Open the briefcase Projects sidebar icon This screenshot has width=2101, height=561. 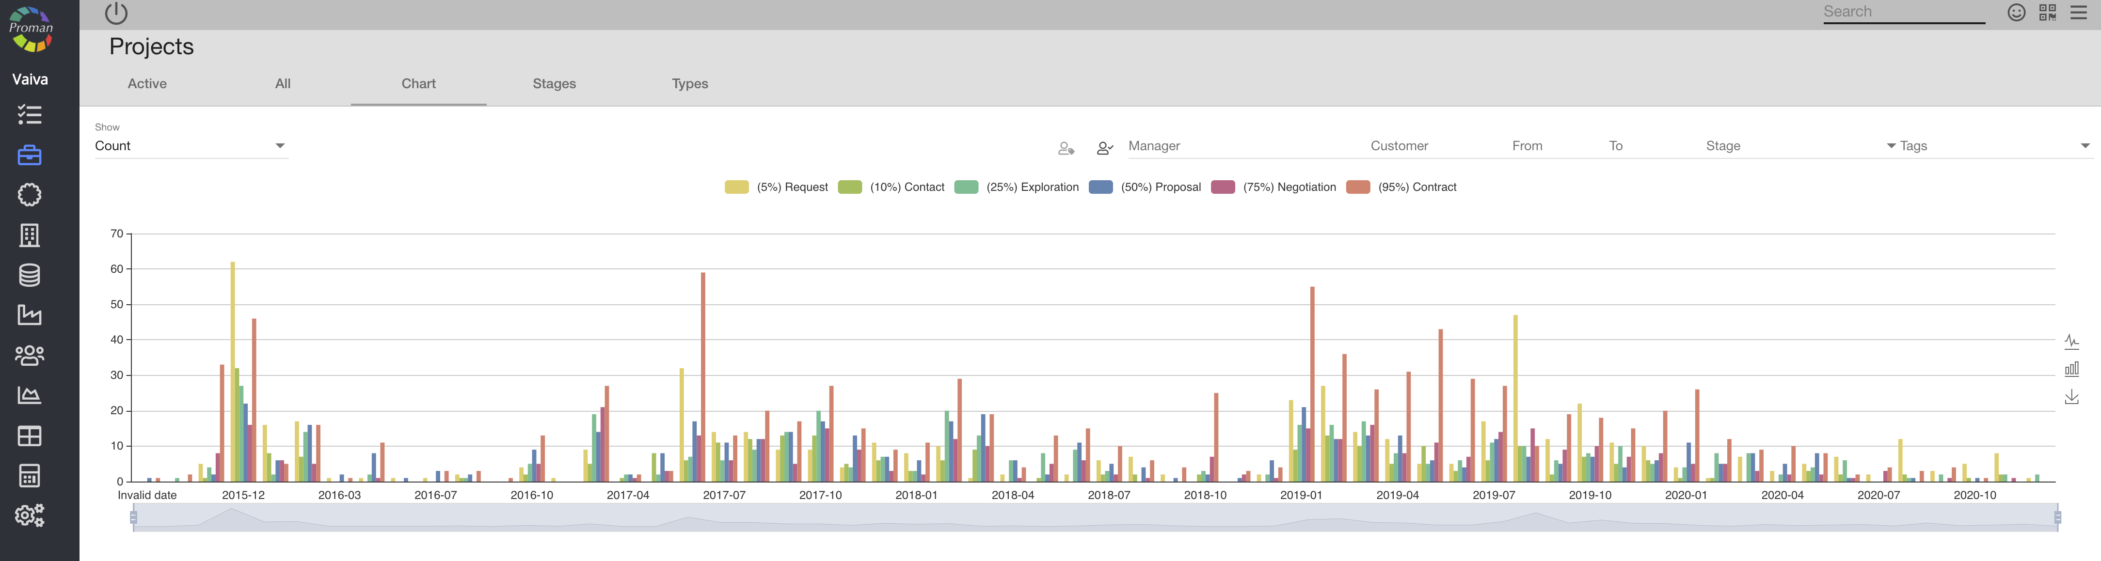pyautogui.click(x=30, y=155)
